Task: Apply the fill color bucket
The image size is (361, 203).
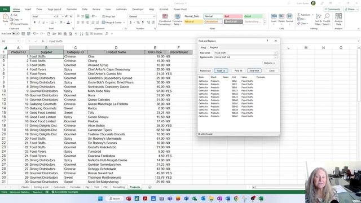Action: pyautogui.click(x=61, y=23)
